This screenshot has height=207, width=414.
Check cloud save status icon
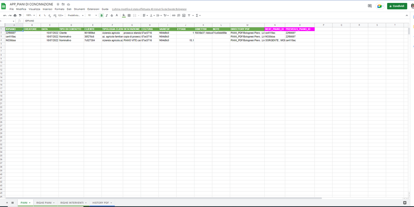point(68,4)
